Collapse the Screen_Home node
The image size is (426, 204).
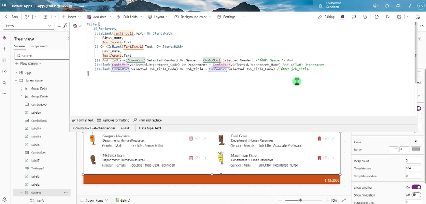pyautogui.click(x=16, y=80)
